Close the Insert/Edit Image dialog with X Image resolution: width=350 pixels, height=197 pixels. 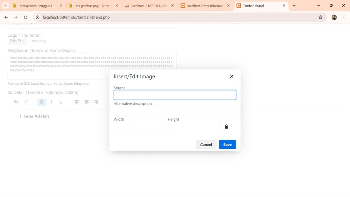(x=231, y=76)
